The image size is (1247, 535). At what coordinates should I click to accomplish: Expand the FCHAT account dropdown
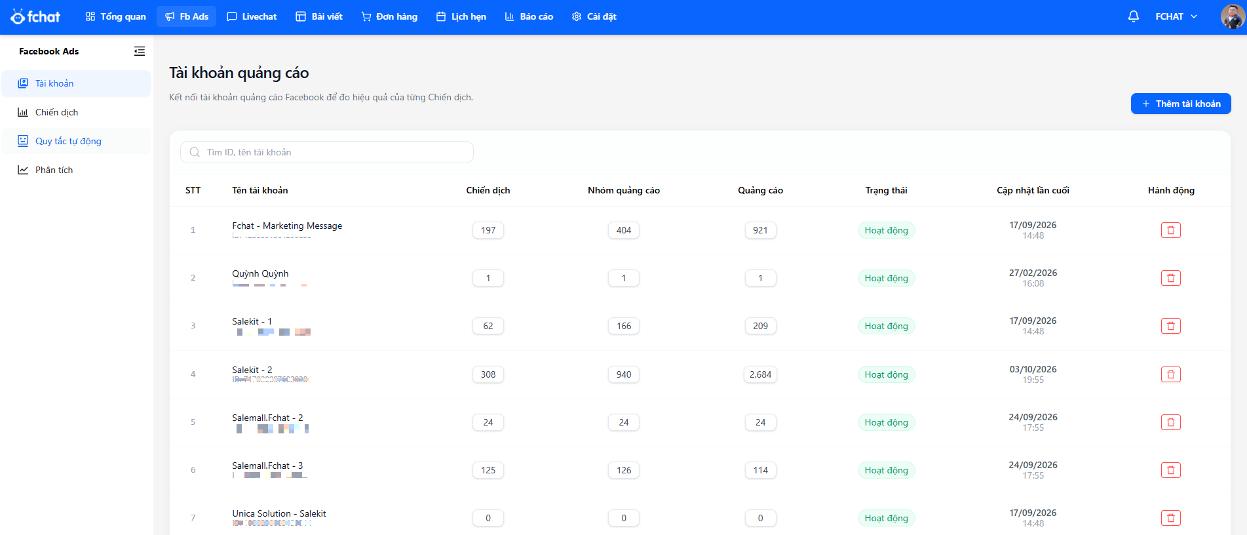click(1176, 16)
